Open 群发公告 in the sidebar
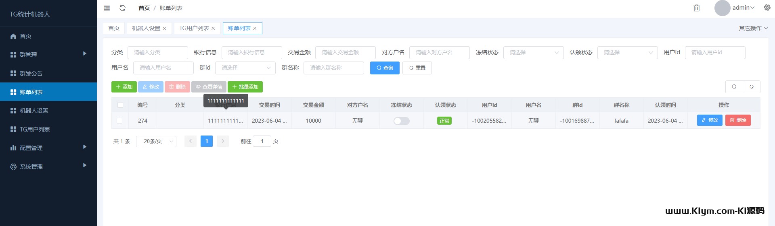The image size is (775, 226). click(x=31, y=74)
